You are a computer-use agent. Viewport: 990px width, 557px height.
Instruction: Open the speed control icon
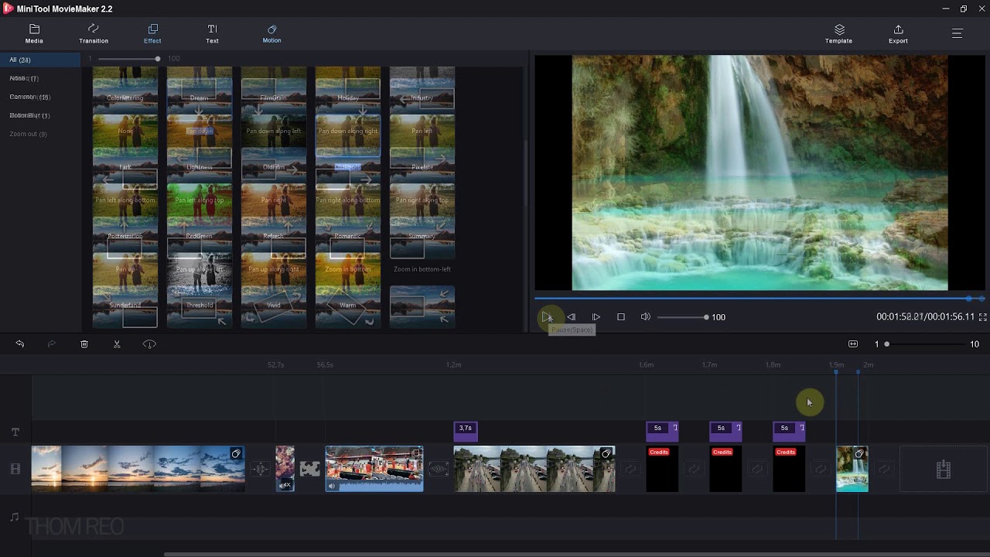[x=149, y=344]
